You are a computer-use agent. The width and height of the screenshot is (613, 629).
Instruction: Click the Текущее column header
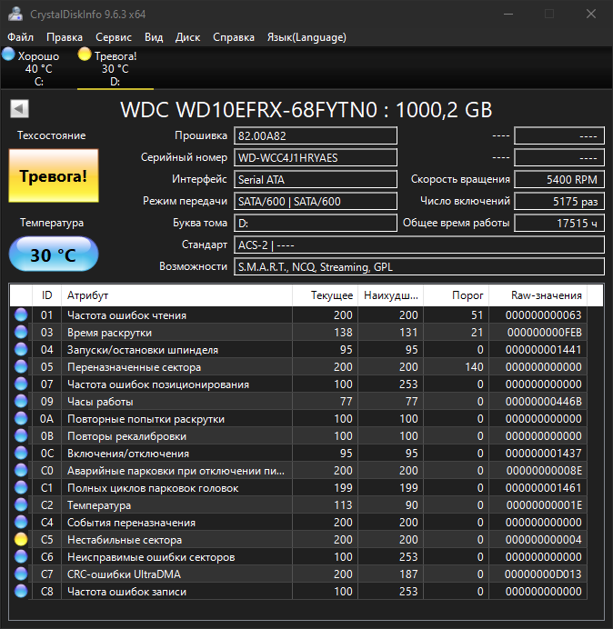tap(326, 295)
